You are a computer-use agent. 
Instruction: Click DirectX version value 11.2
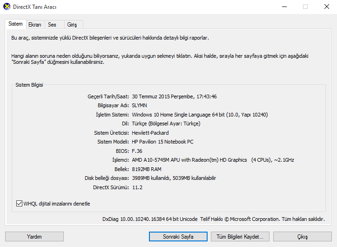(137, 187)
